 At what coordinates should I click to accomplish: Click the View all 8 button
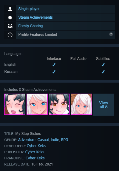tap(103, 105)
